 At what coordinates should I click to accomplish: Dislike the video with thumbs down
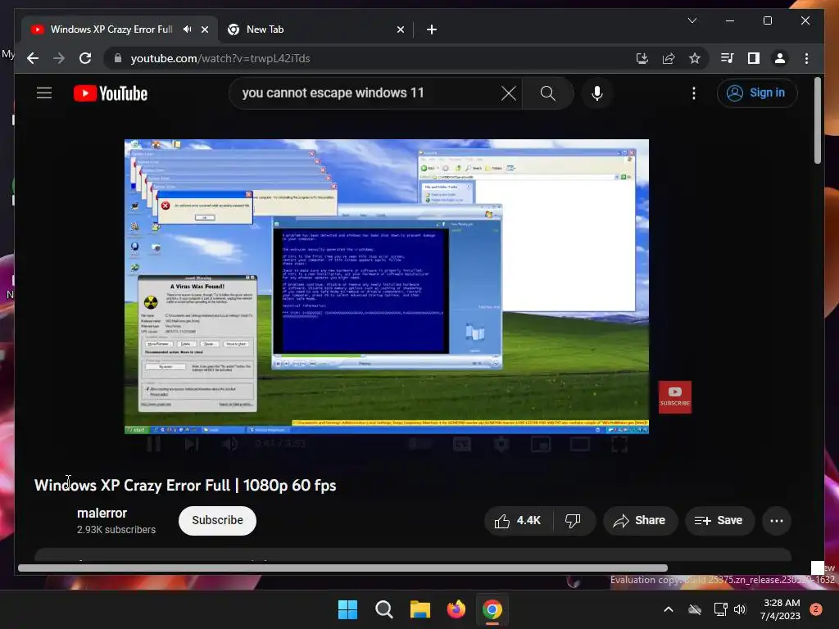point(573,520)
